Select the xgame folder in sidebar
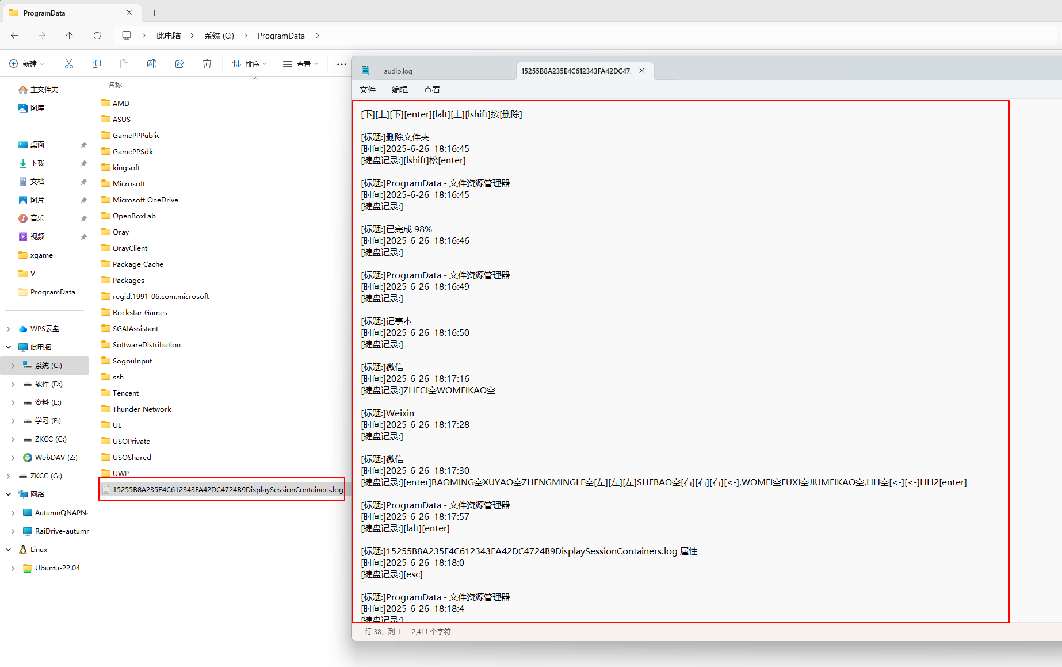 pos(36,255)
